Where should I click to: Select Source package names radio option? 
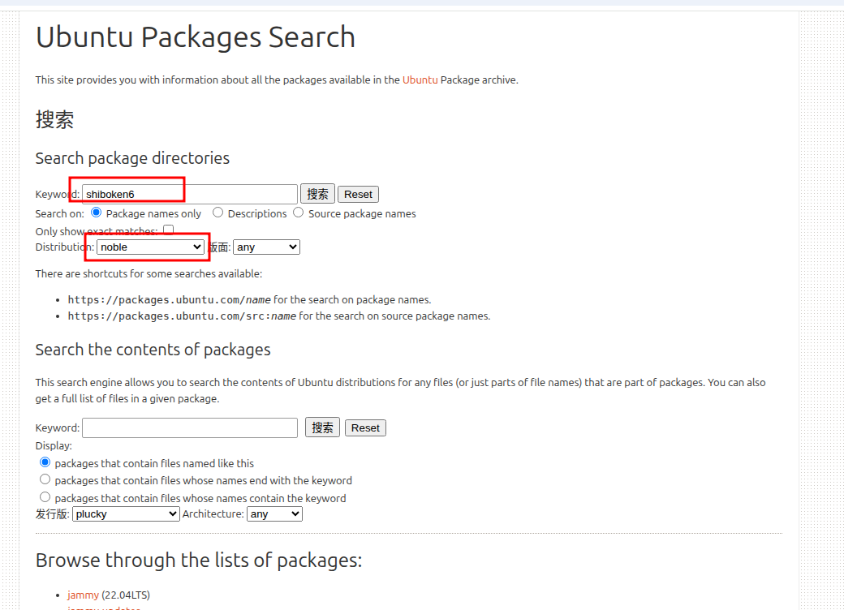[298, 213]
